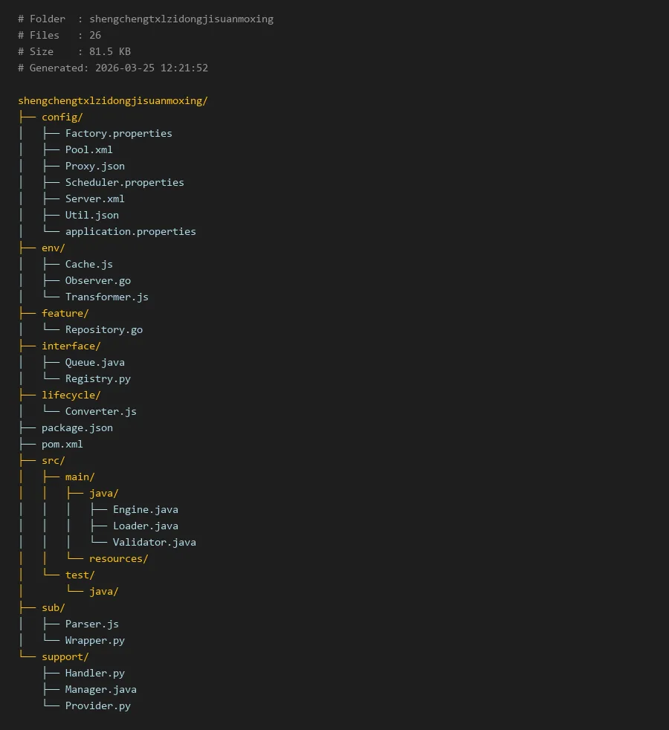Select the Factory.properties file
The height and width of the screenshot is (730, 669).
pos(118,133)
